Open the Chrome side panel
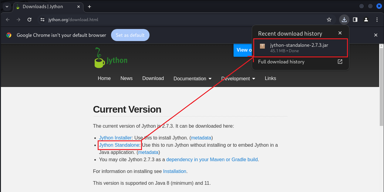 pyautogui.click(x=355, y=20)
